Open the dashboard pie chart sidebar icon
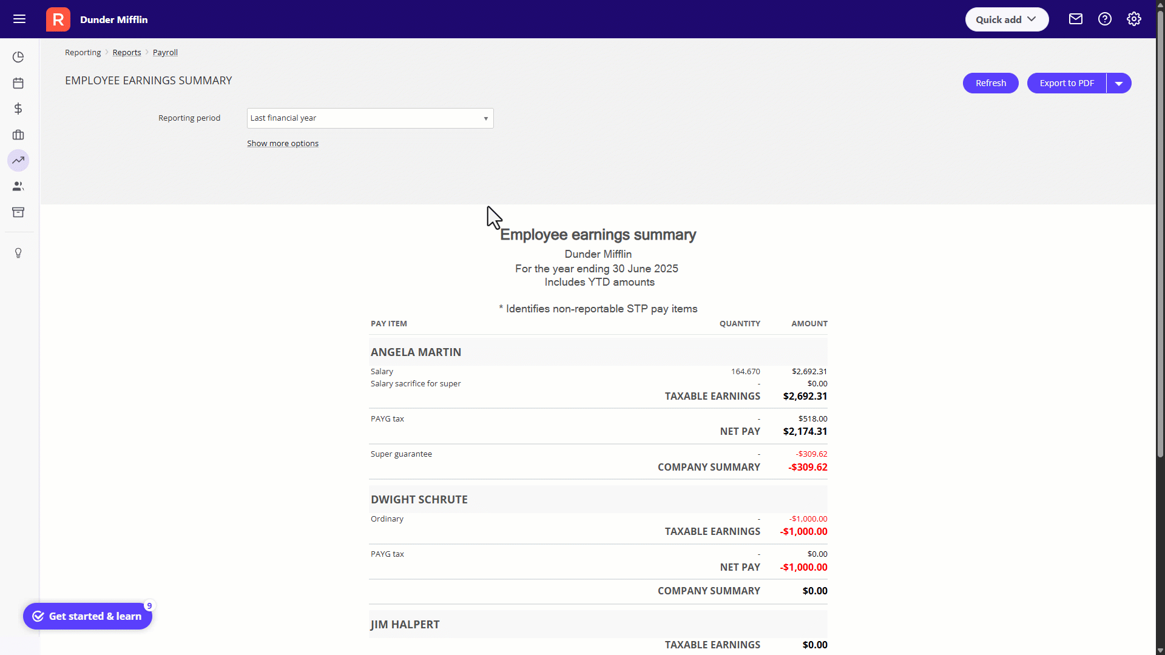The image size is (1165, 655). [x=18, y=57]
